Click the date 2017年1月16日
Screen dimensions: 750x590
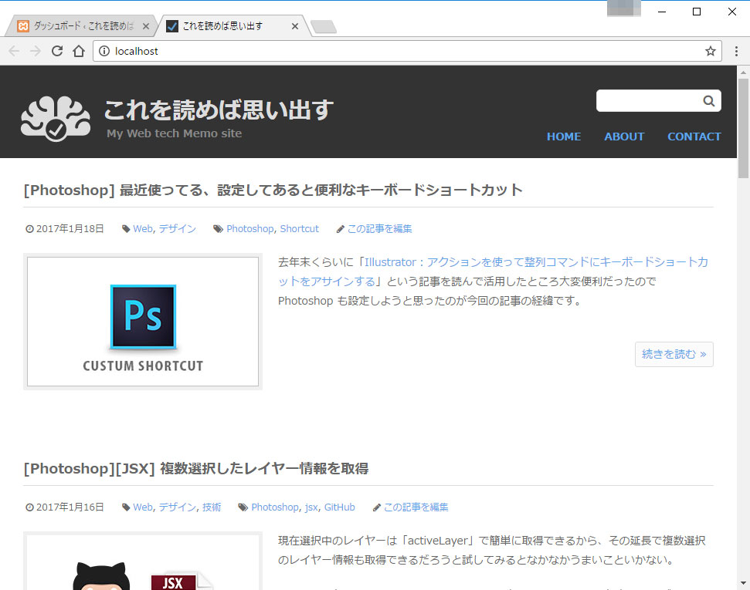(70, 507)
